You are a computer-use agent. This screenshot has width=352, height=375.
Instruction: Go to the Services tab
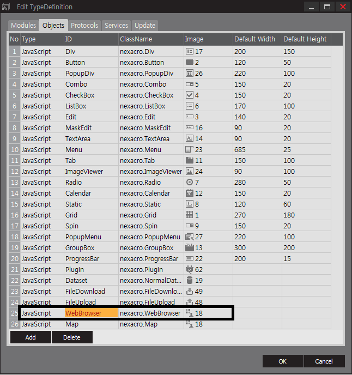tap(116, 26)
